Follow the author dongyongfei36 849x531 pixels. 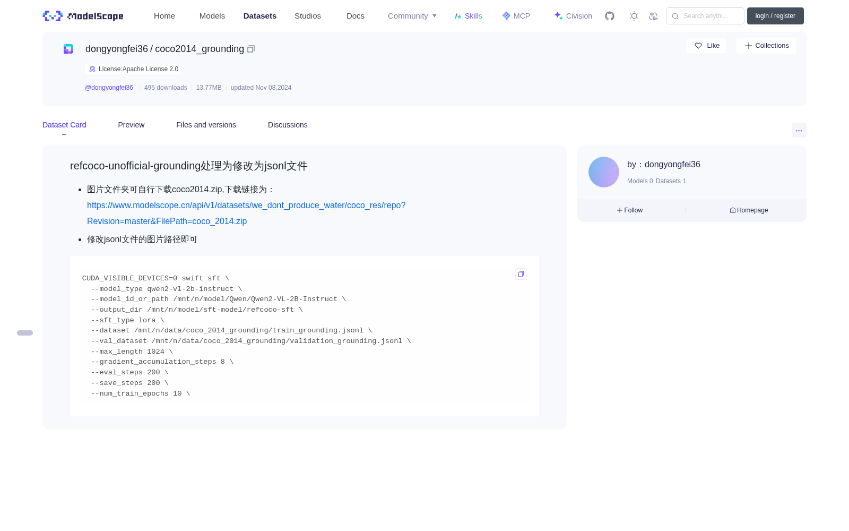(630, 210)
